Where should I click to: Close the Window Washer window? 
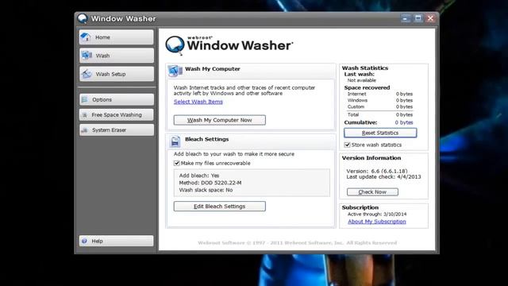(x=430, y=18)
